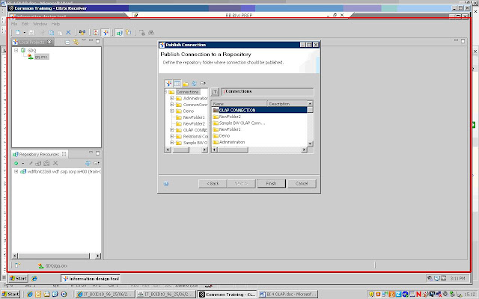Click the Save toolbar icon
This screenshot has height=299, width=479.
[x=31, y=32]
